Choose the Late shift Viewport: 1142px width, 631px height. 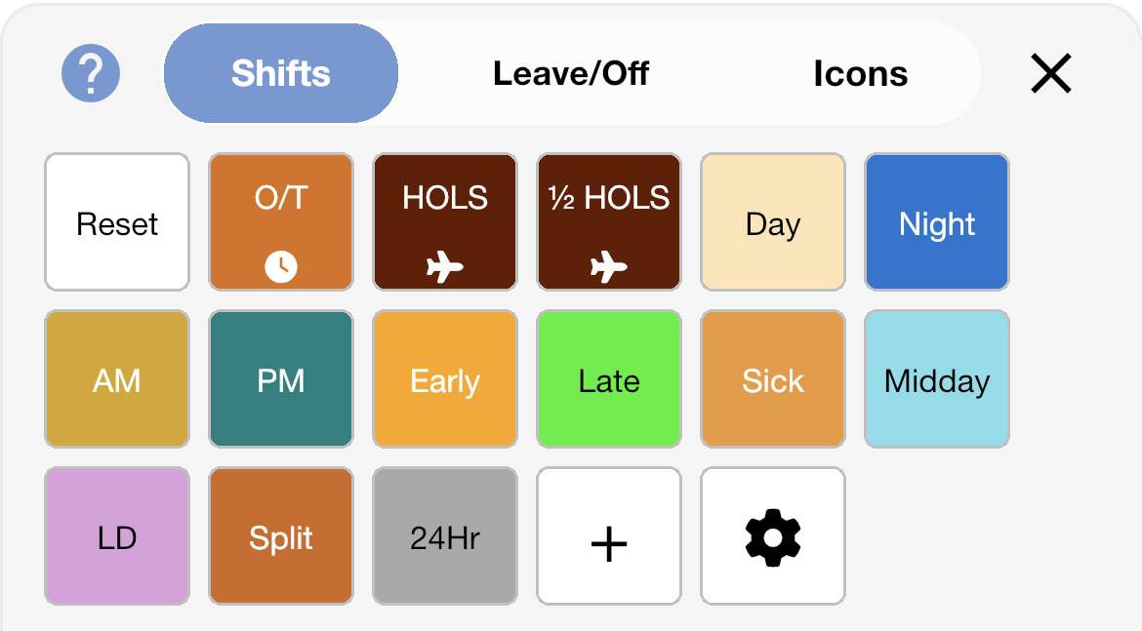pos(608,379)
